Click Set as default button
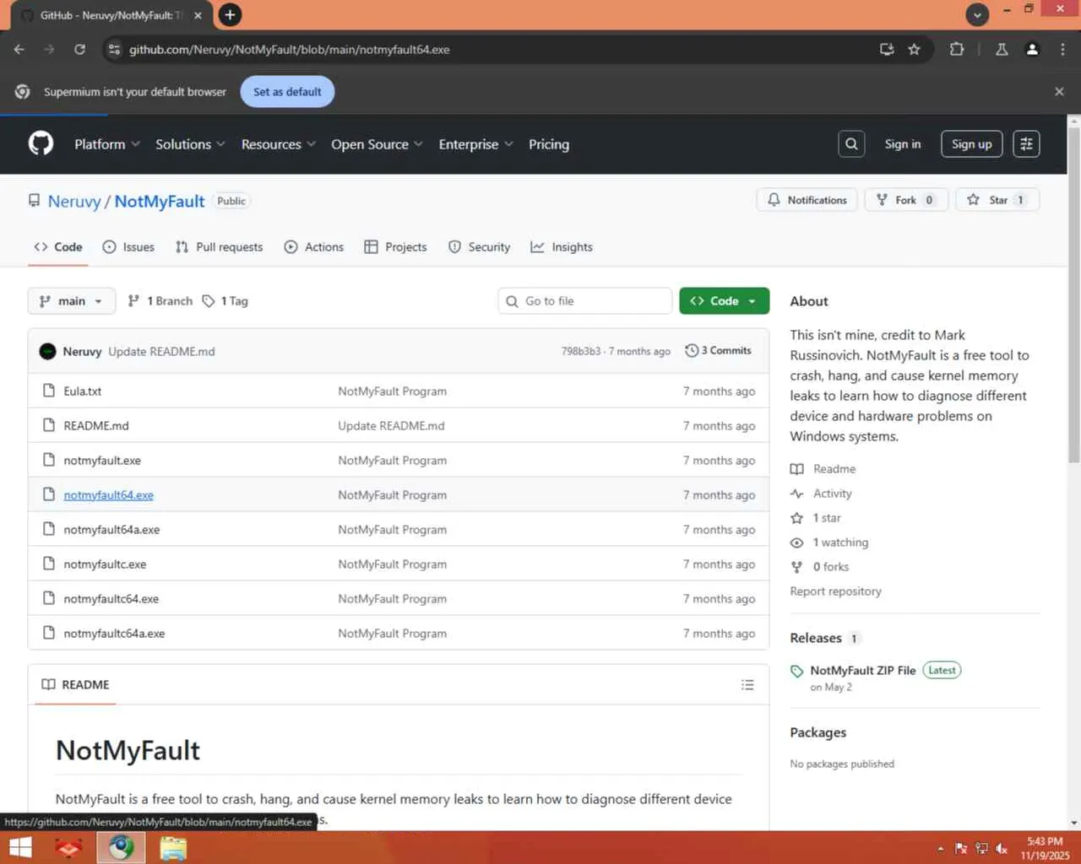The height and width of the screenshot is (864, 1081). (x=287, y=91)
